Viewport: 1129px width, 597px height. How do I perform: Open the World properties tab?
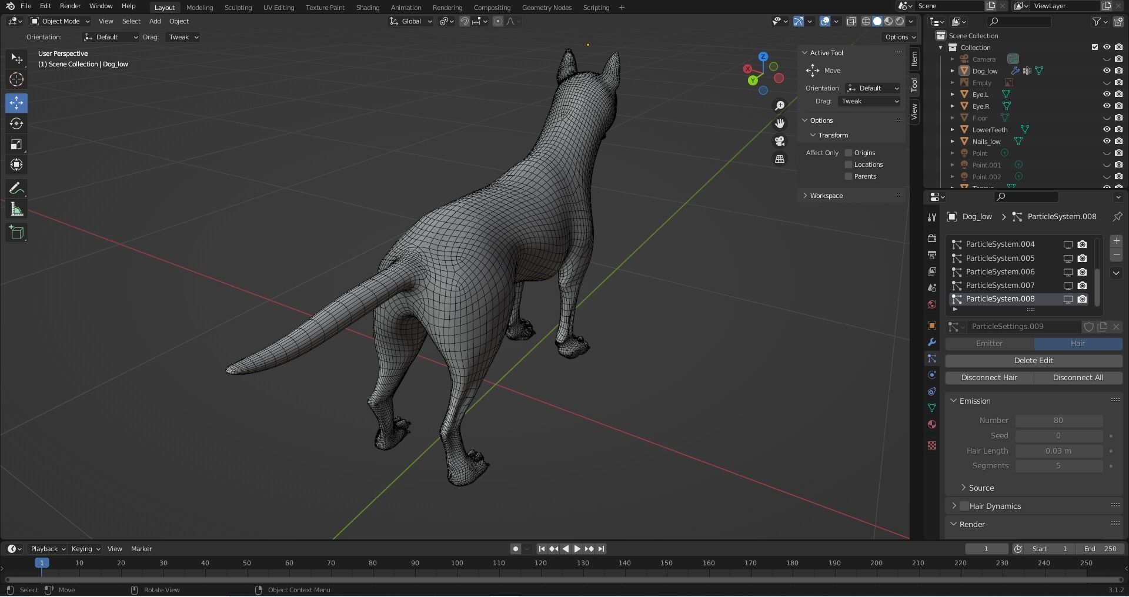click(x=931, y=304)
